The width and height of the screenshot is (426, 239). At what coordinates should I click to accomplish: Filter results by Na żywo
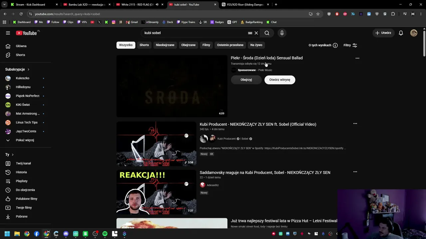256,45
